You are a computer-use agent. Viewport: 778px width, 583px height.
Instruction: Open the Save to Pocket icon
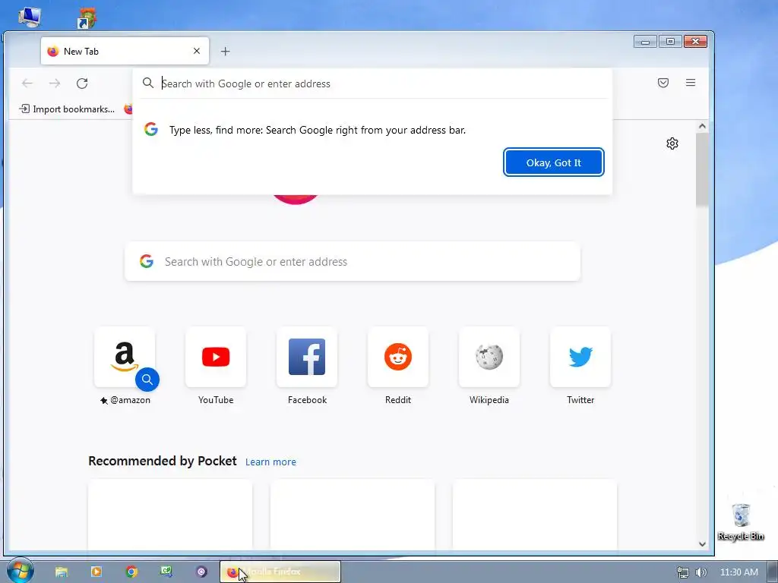click(x=663, y=83)
